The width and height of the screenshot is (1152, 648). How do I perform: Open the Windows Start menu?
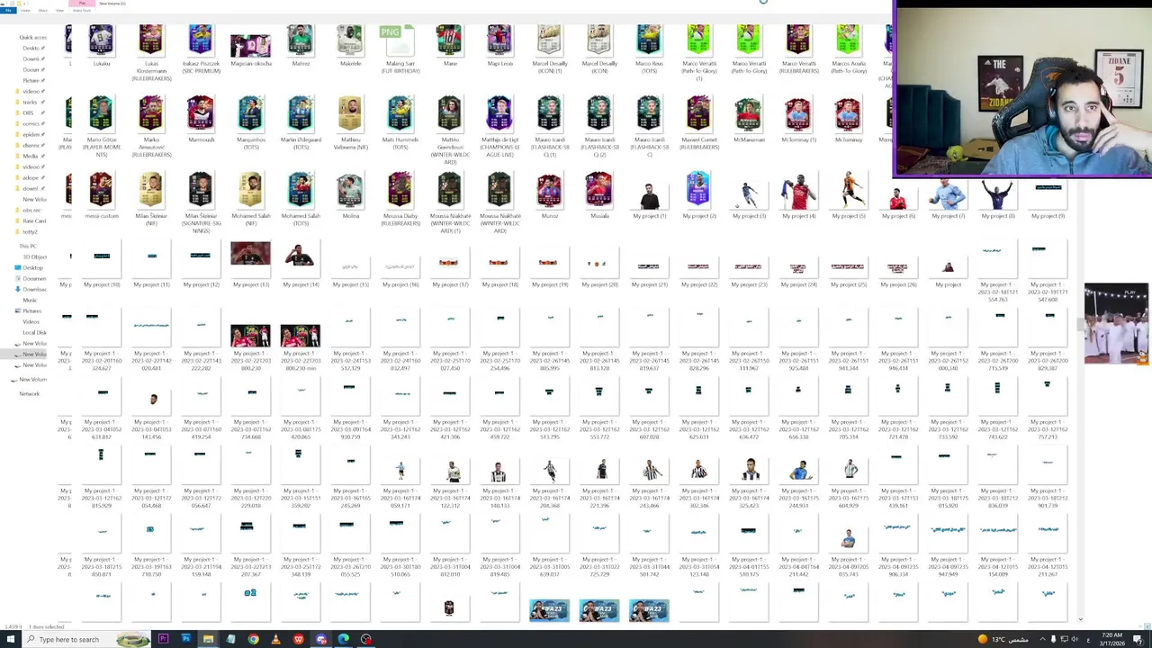9,639
